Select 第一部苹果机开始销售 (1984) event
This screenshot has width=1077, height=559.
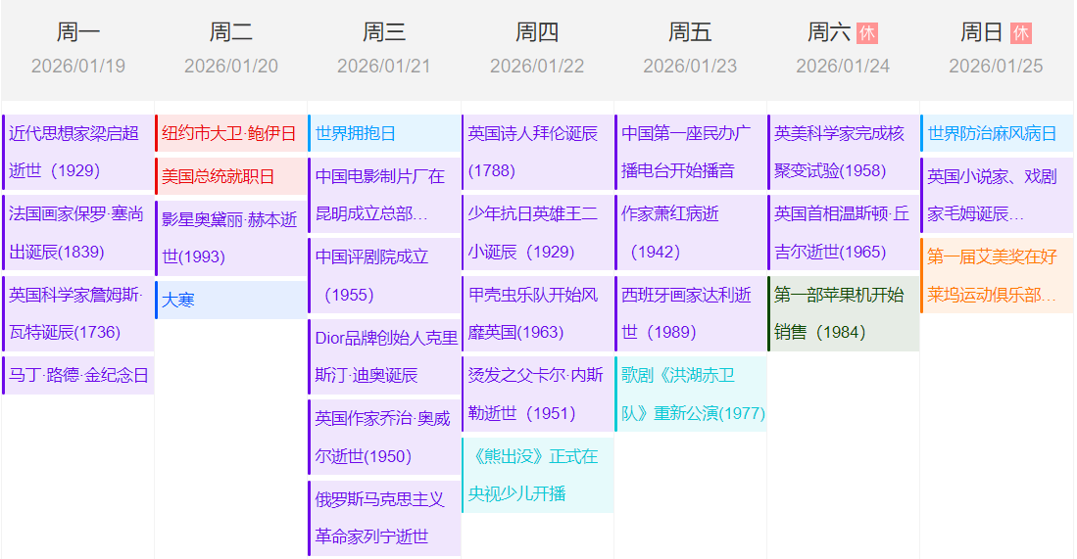tap(844, 313)
